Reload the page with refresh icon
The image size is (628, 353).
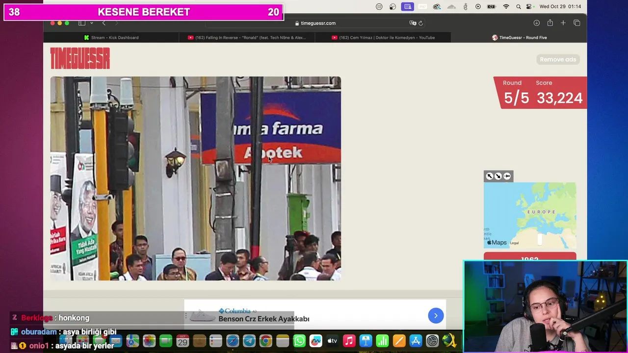pyautogui.click(x=421, y=23)
